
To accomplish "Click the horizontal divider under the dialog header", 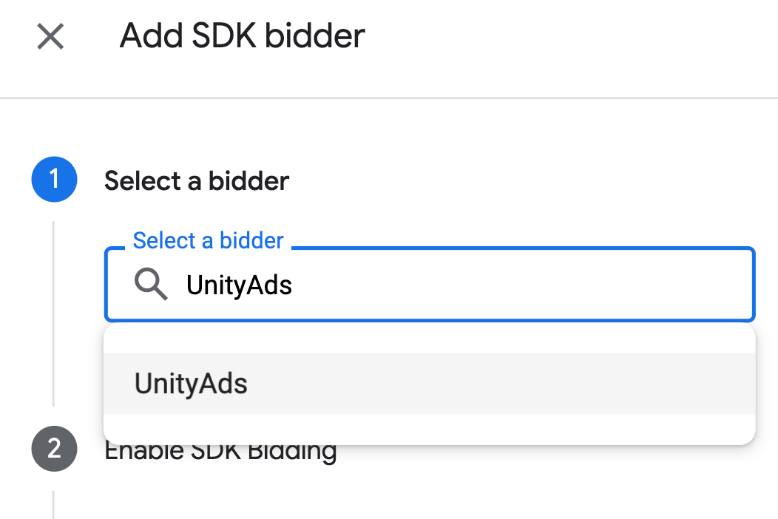I will point(389,98).
